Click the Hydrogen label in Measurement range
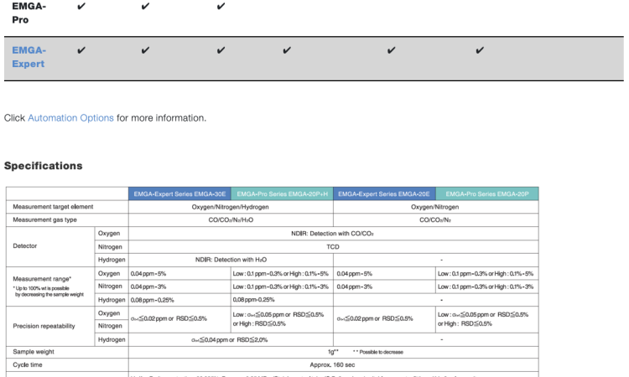This screenshot has height=377, width=629. [112, 300]
